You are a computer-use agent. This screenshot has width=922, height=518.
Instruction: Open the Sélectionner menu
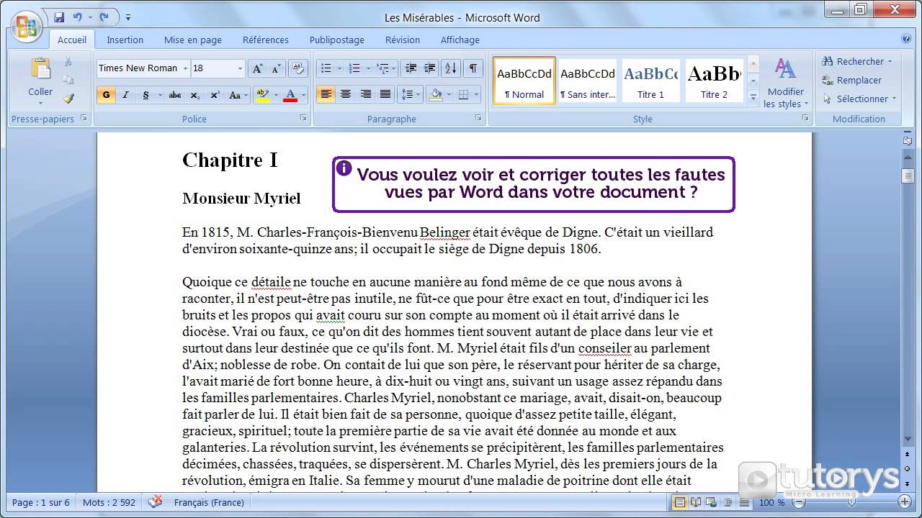tap(859, 99)
